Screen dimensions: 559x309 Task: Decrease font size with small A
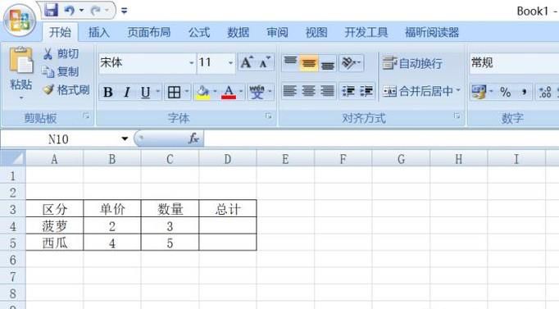(265, 63)
